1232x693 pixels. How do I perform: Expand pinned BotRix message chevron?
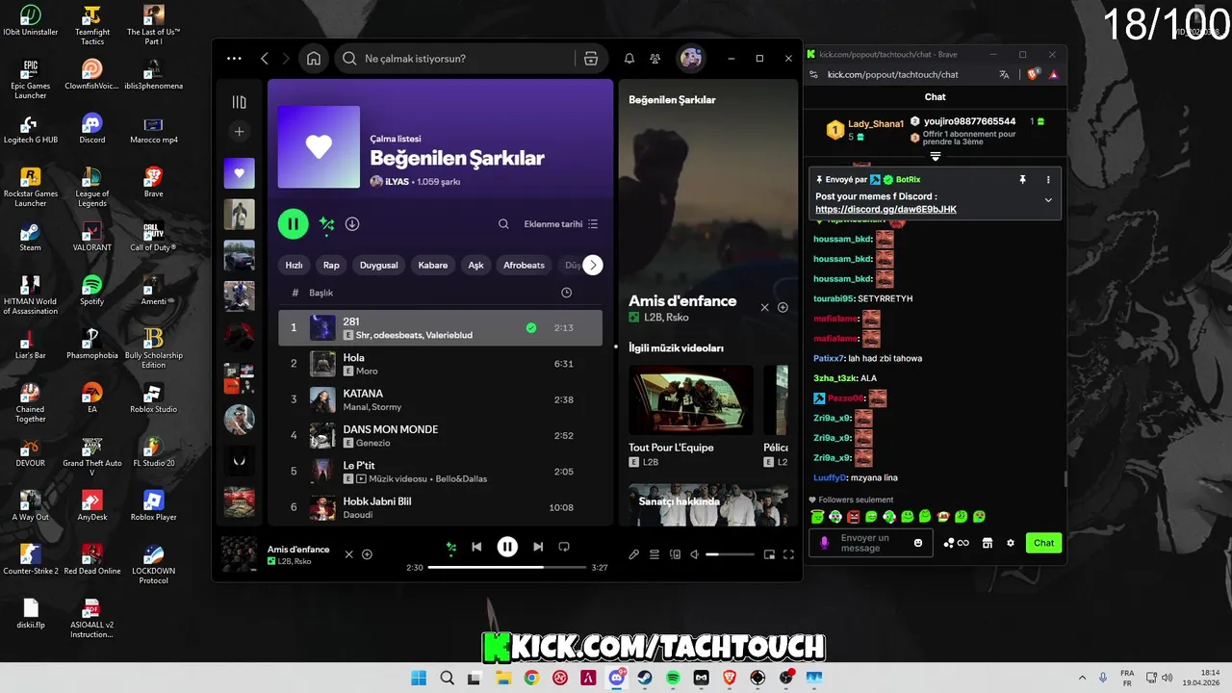[x=1048, y=200]
